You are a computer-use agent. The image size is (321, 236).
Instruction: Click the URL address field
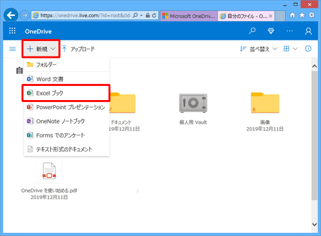pyautogui.click(x=85, y=15)
